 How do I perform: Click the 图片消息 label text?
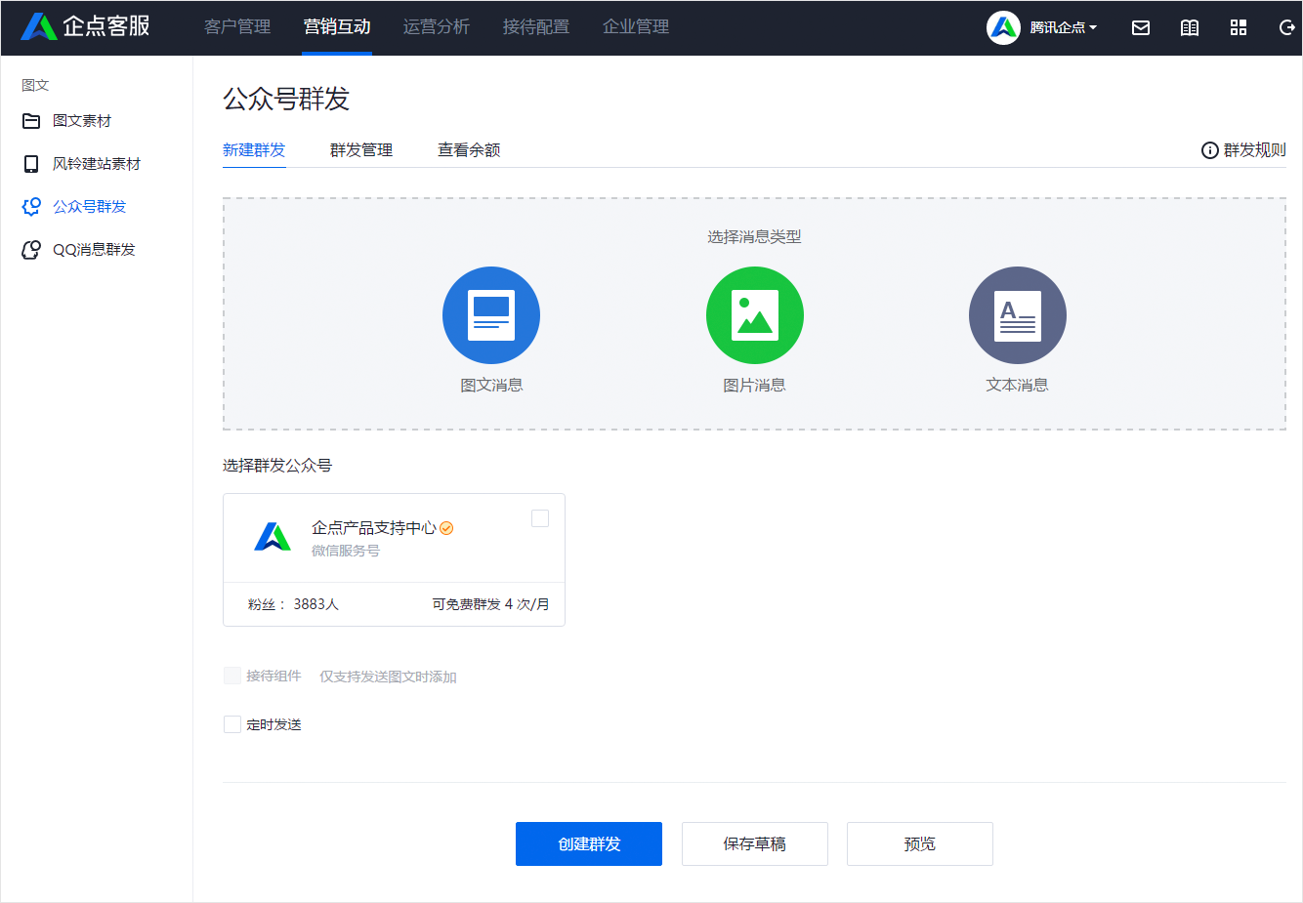[755, 386]
